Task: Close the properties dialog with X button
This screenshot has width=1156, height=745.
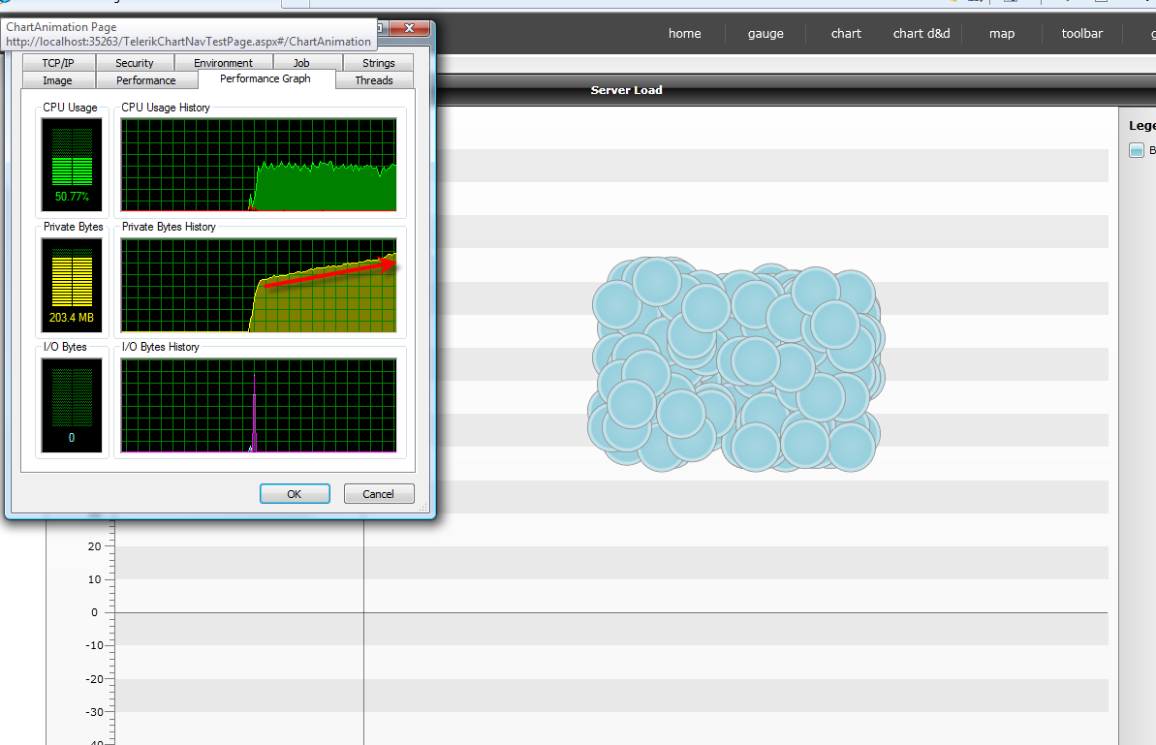Action: (x=409, y=28)
